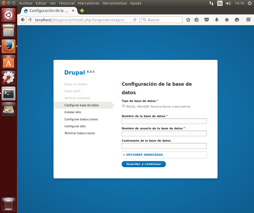Viewport: 254px width, 213px height.
Task: Open the Herramientas menu
Action: pyautogui.click(x=114, y=3)
